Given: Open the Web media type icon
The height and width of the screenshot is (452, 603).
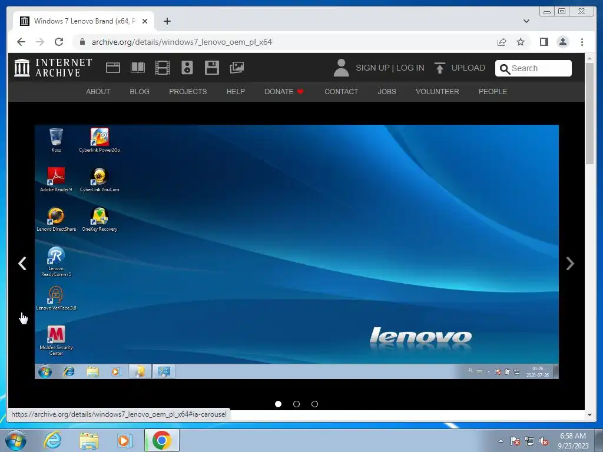Looking at the screenshot, I should point(113,68).
